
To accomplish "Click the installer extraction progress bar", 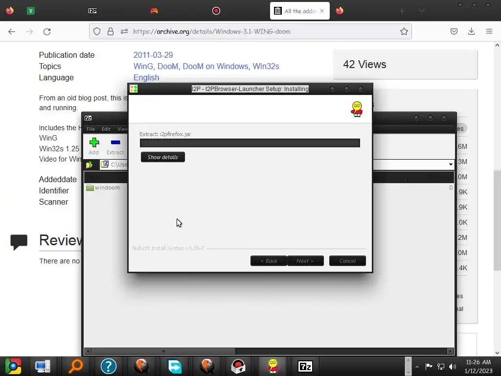I will click(250, 143).
